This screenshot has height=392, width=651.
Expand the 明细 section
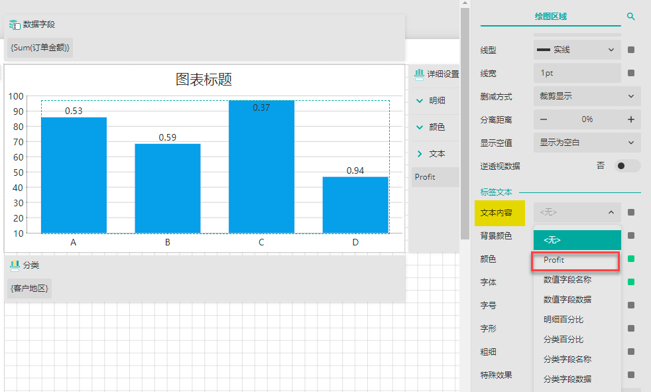pyautogui.click(x=420, y=101)
